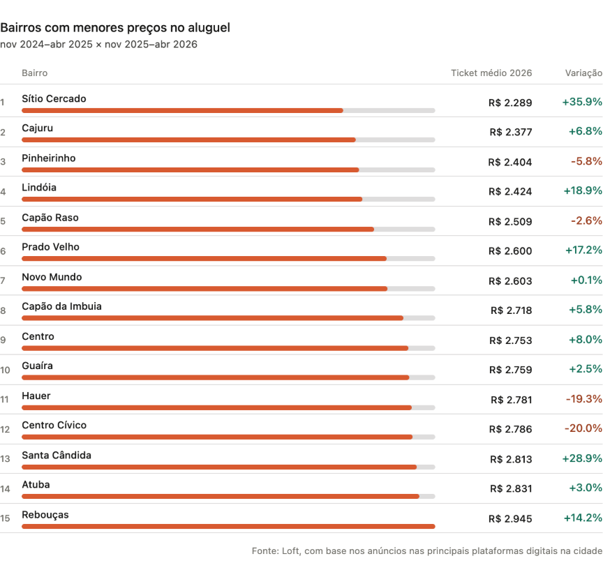Viewport: 603px width, 570px height.
Task: Select the Hauer -19.3% variation
Action: (x=583, y=399)
